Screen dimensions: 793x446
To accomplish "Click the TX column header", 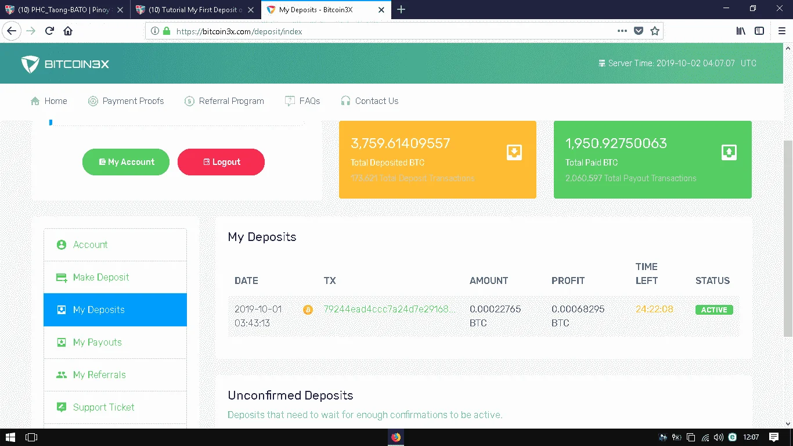I will (330, 280).
